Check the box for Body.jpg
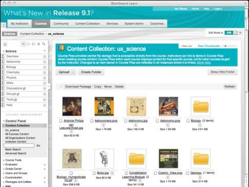Viewport: 249px width, 187px height. pyautogui.click(x=94, y=173)
